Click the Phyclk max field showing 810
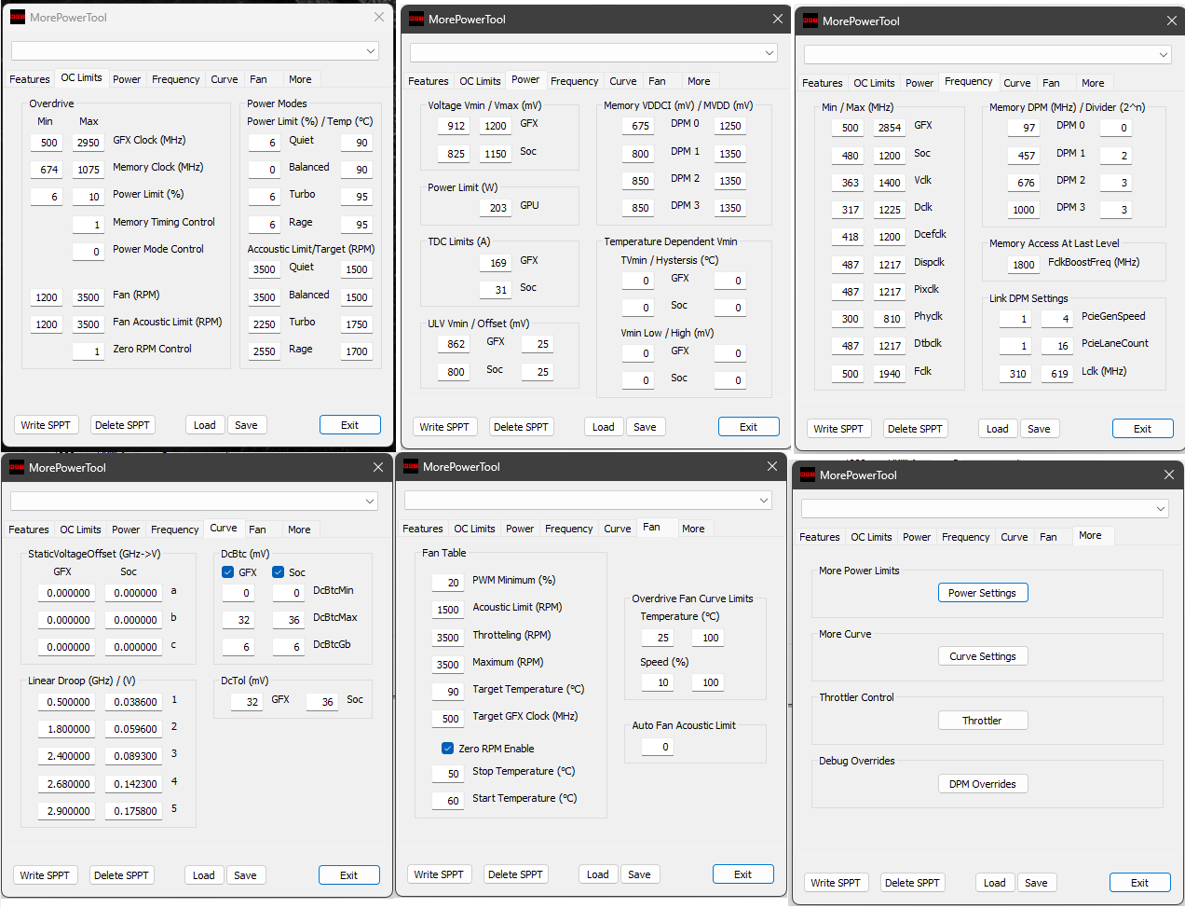This screenshot has width=1185, height=908. coord(889,319)
